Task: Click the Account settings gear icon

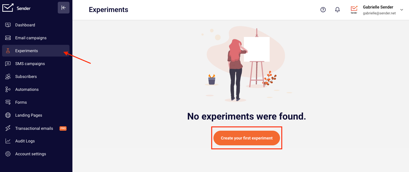Action: (x=8, y=154)
